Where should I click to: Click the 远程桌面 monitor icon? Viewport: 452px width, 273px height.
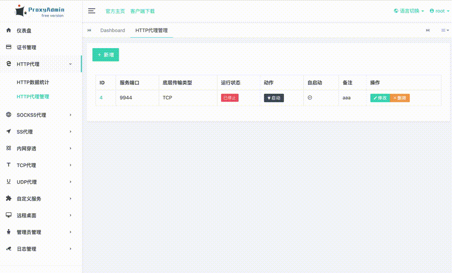coord(9,215)
